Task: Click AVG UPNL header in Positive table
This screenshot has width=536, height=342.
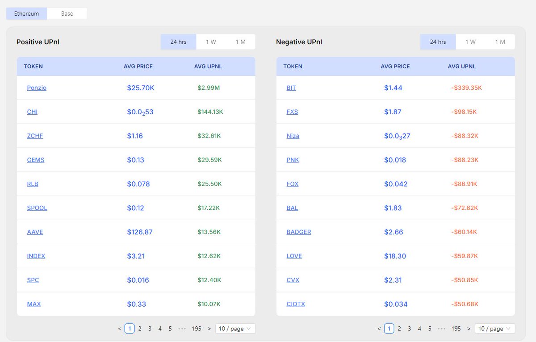Action: coord(208,67)
